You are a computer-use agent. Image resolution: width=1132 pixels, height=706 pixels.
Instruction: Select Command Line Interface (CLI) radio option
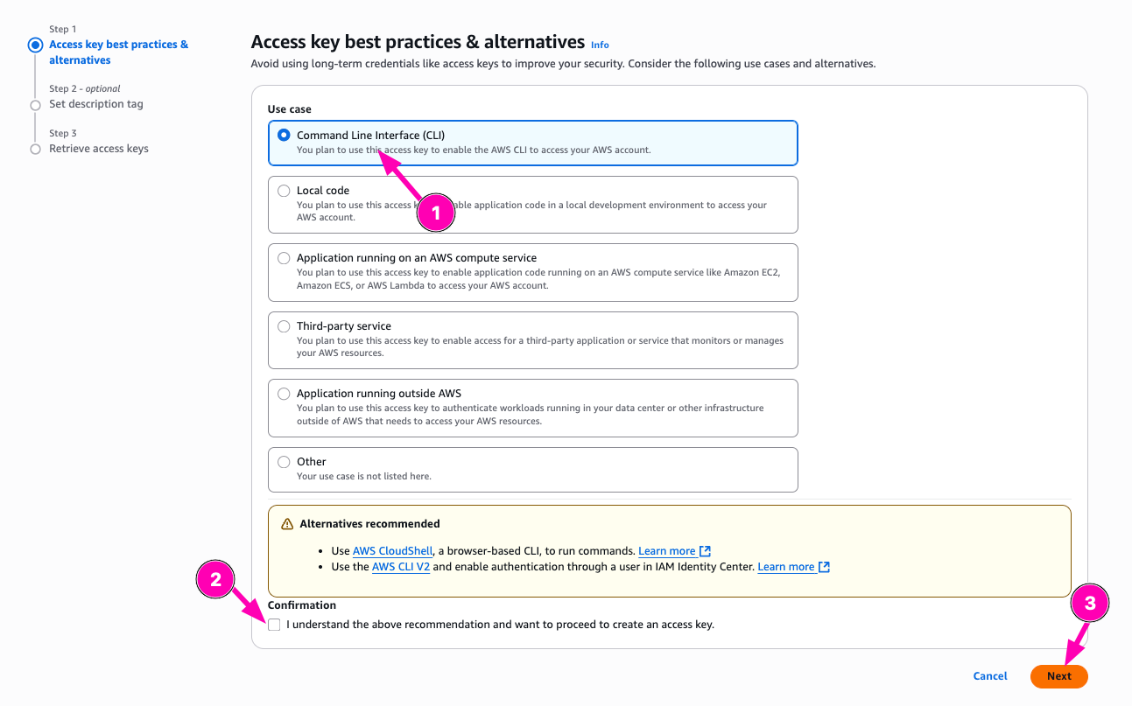[284, 136]
